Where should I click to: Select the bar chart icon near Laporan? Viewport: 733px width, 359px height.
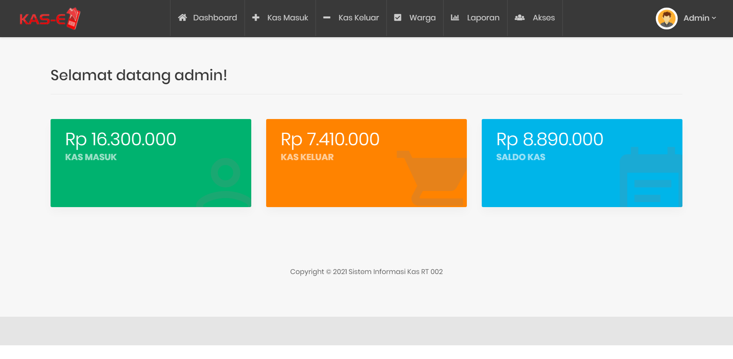pos(454,18)
